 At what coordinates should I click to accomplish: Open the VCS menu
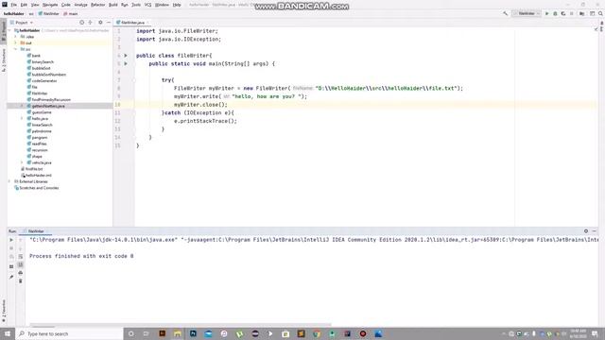tap(147, 5)
